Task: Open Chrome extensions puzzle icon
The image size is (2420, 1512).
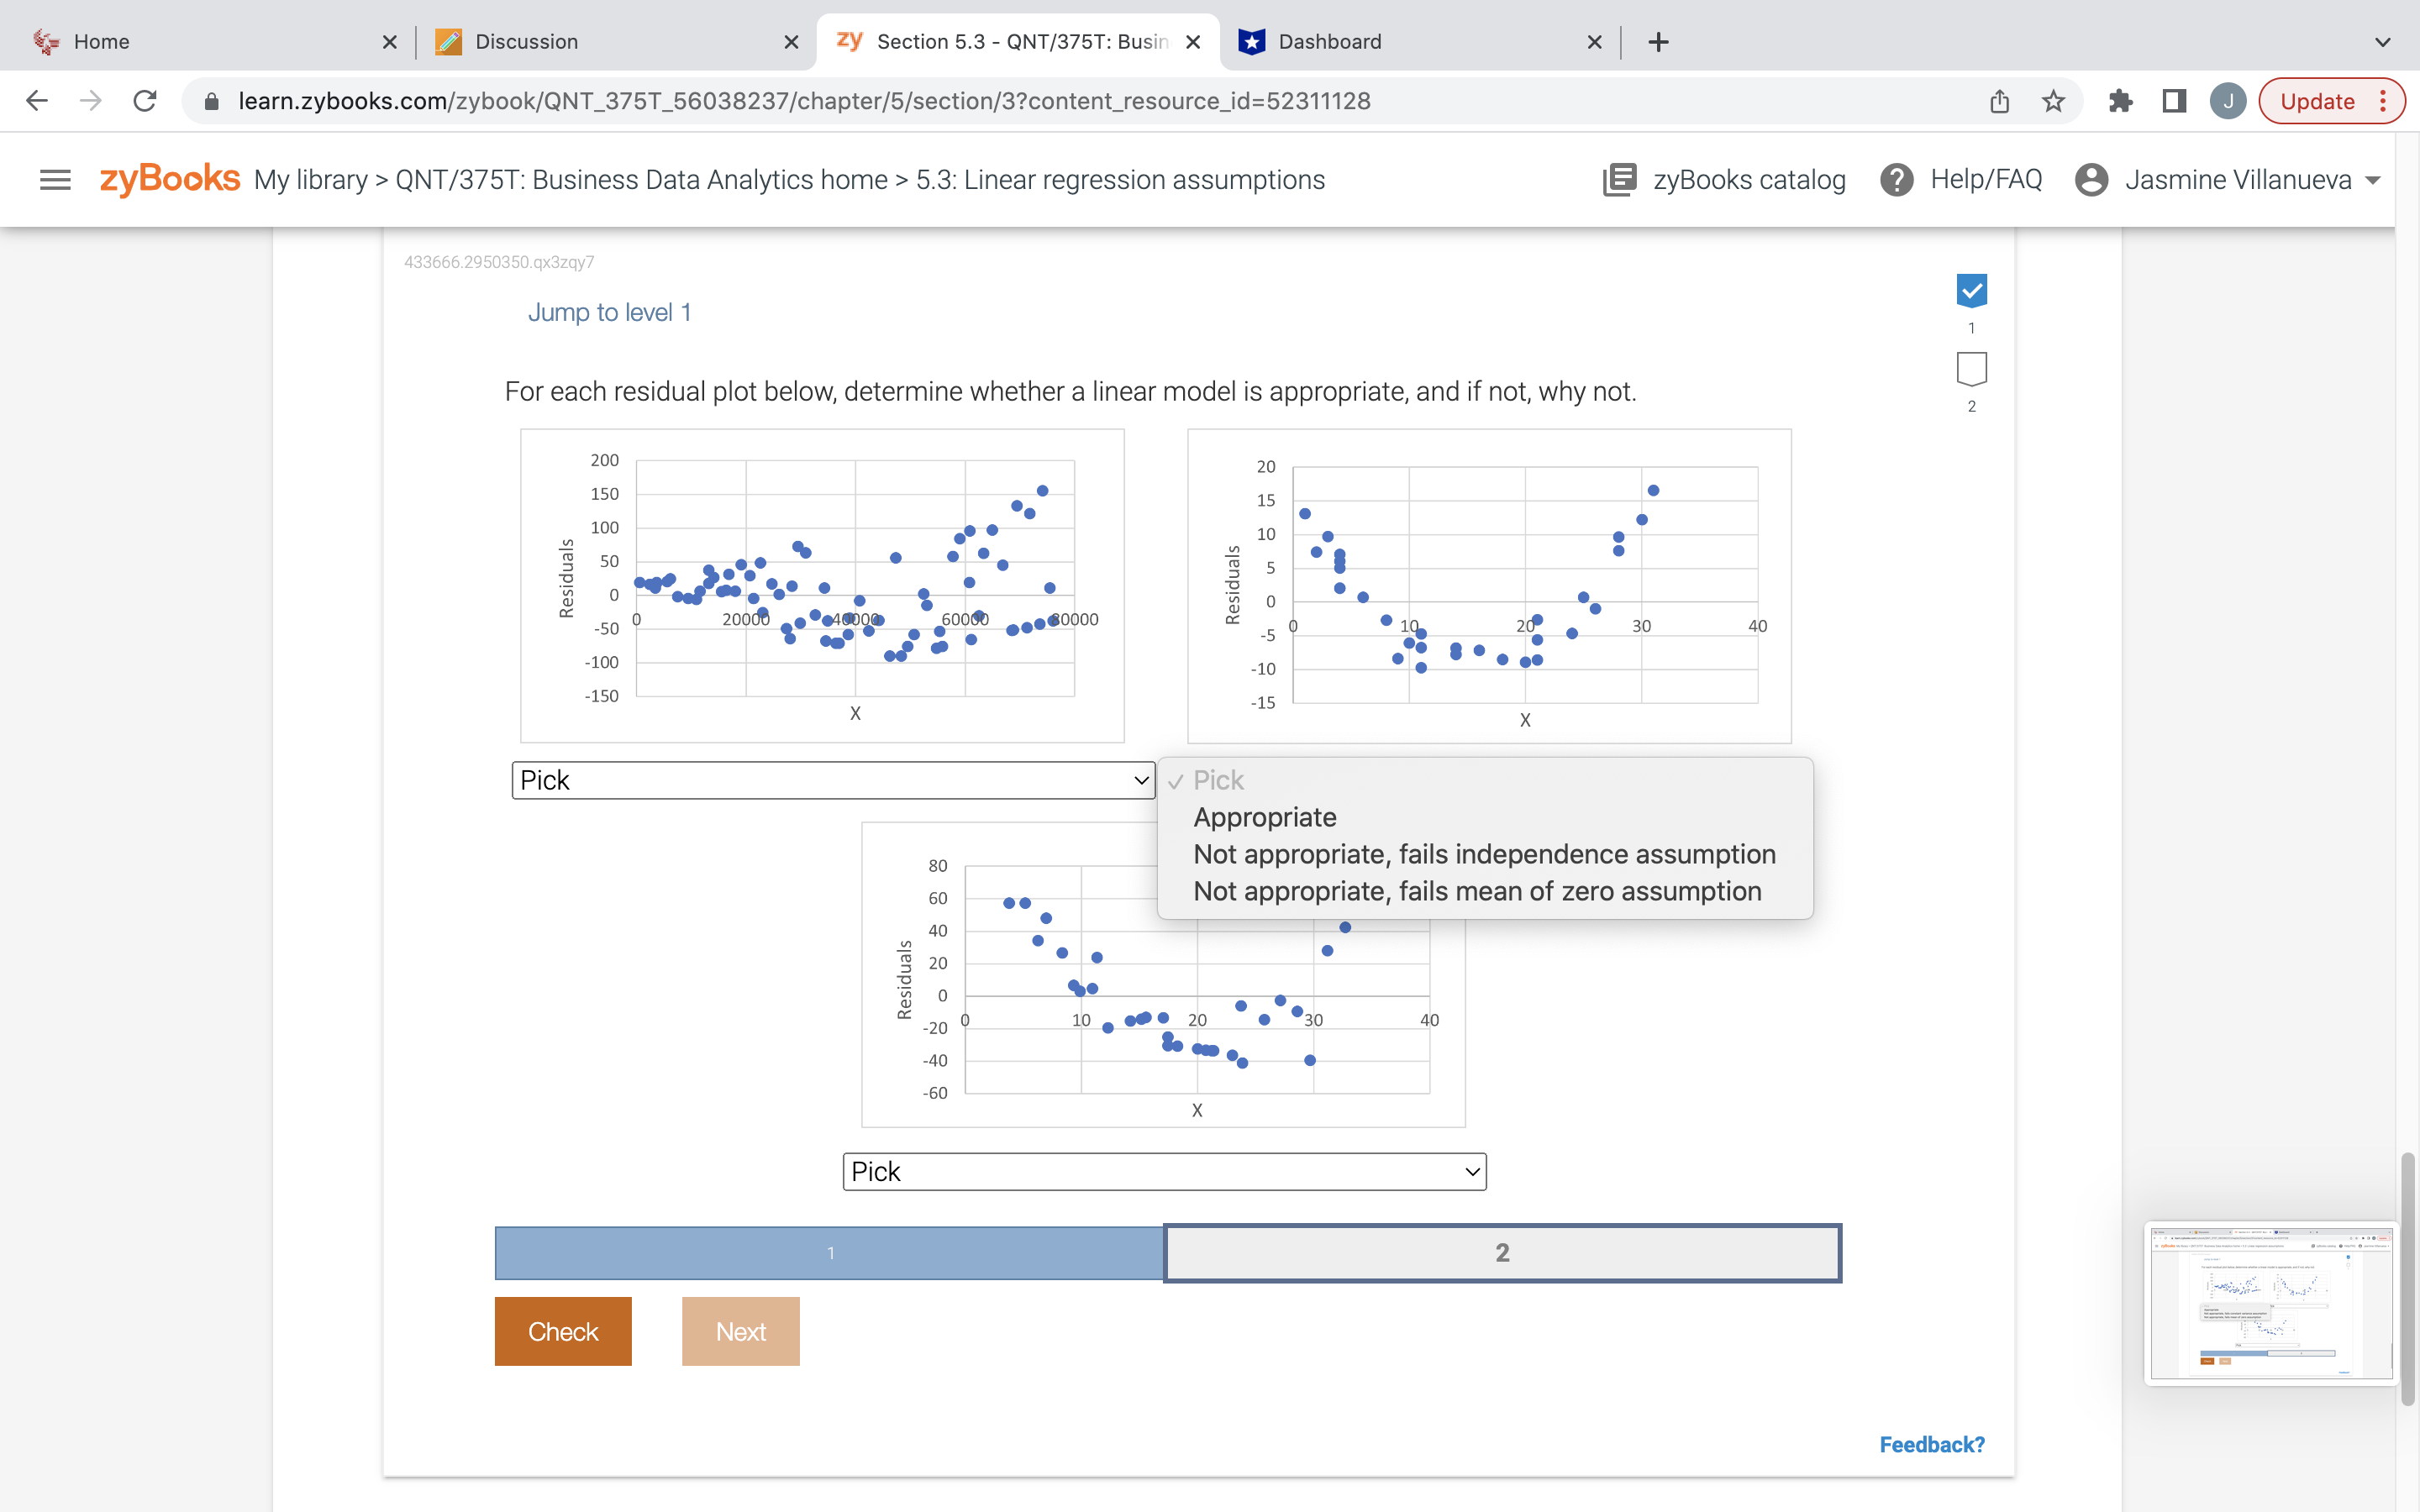Action: (x=2120, y=101)
